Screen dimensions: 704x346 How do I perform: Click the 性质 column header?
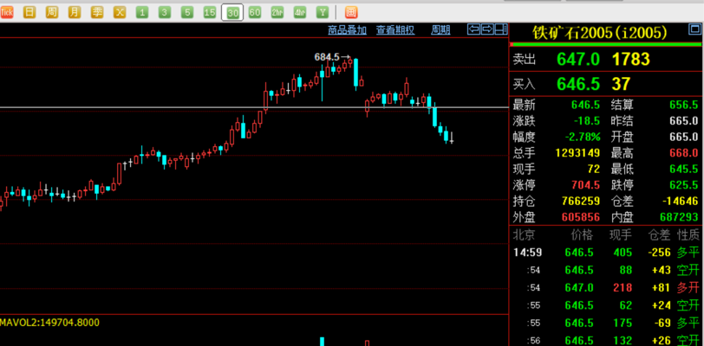(x=688, y=234)
